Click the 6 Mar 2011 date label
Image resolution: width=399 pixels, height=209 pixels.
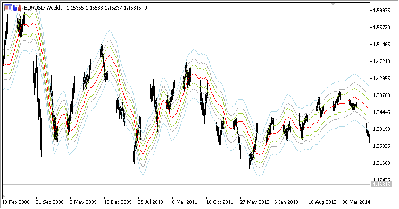185,202
